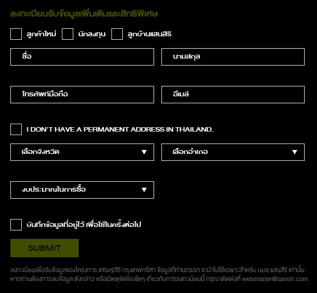Click into the นามสกุล surname field
This screenshot has width=317, height=293.
click(x=233, y=57)
